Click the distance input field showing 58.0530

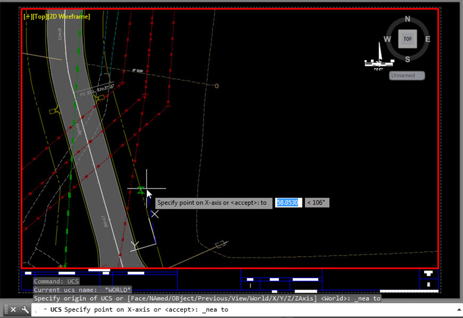pyautogui.click(x=289, y=203)
